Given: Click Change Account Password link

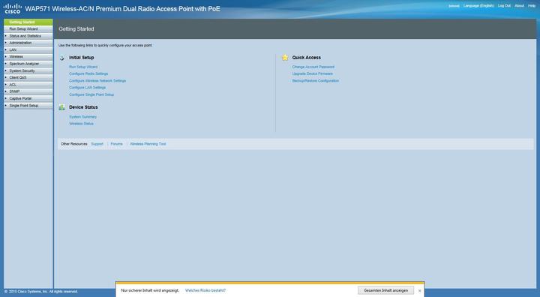Looking at the screenshot, I should point(313,67).
